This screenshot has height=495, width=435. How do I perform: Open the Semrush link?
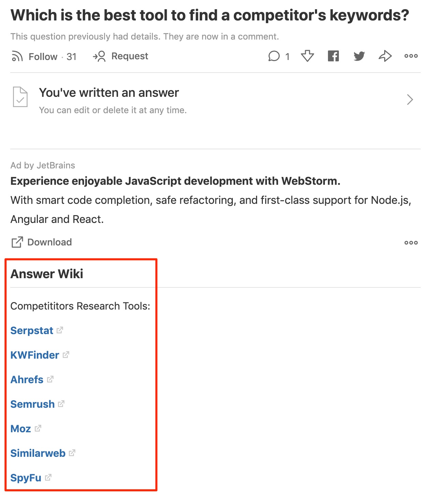coord(32,404)
